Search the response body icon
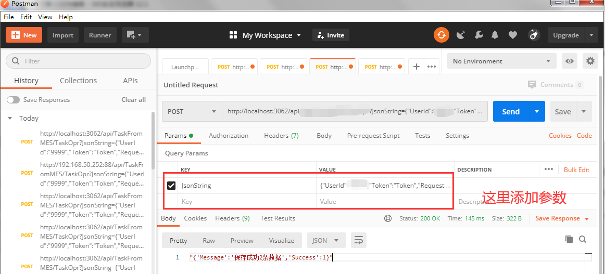 (583, 239)
